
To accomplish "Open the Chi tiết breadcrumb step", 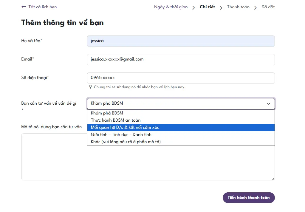I will tap(207, 7).
